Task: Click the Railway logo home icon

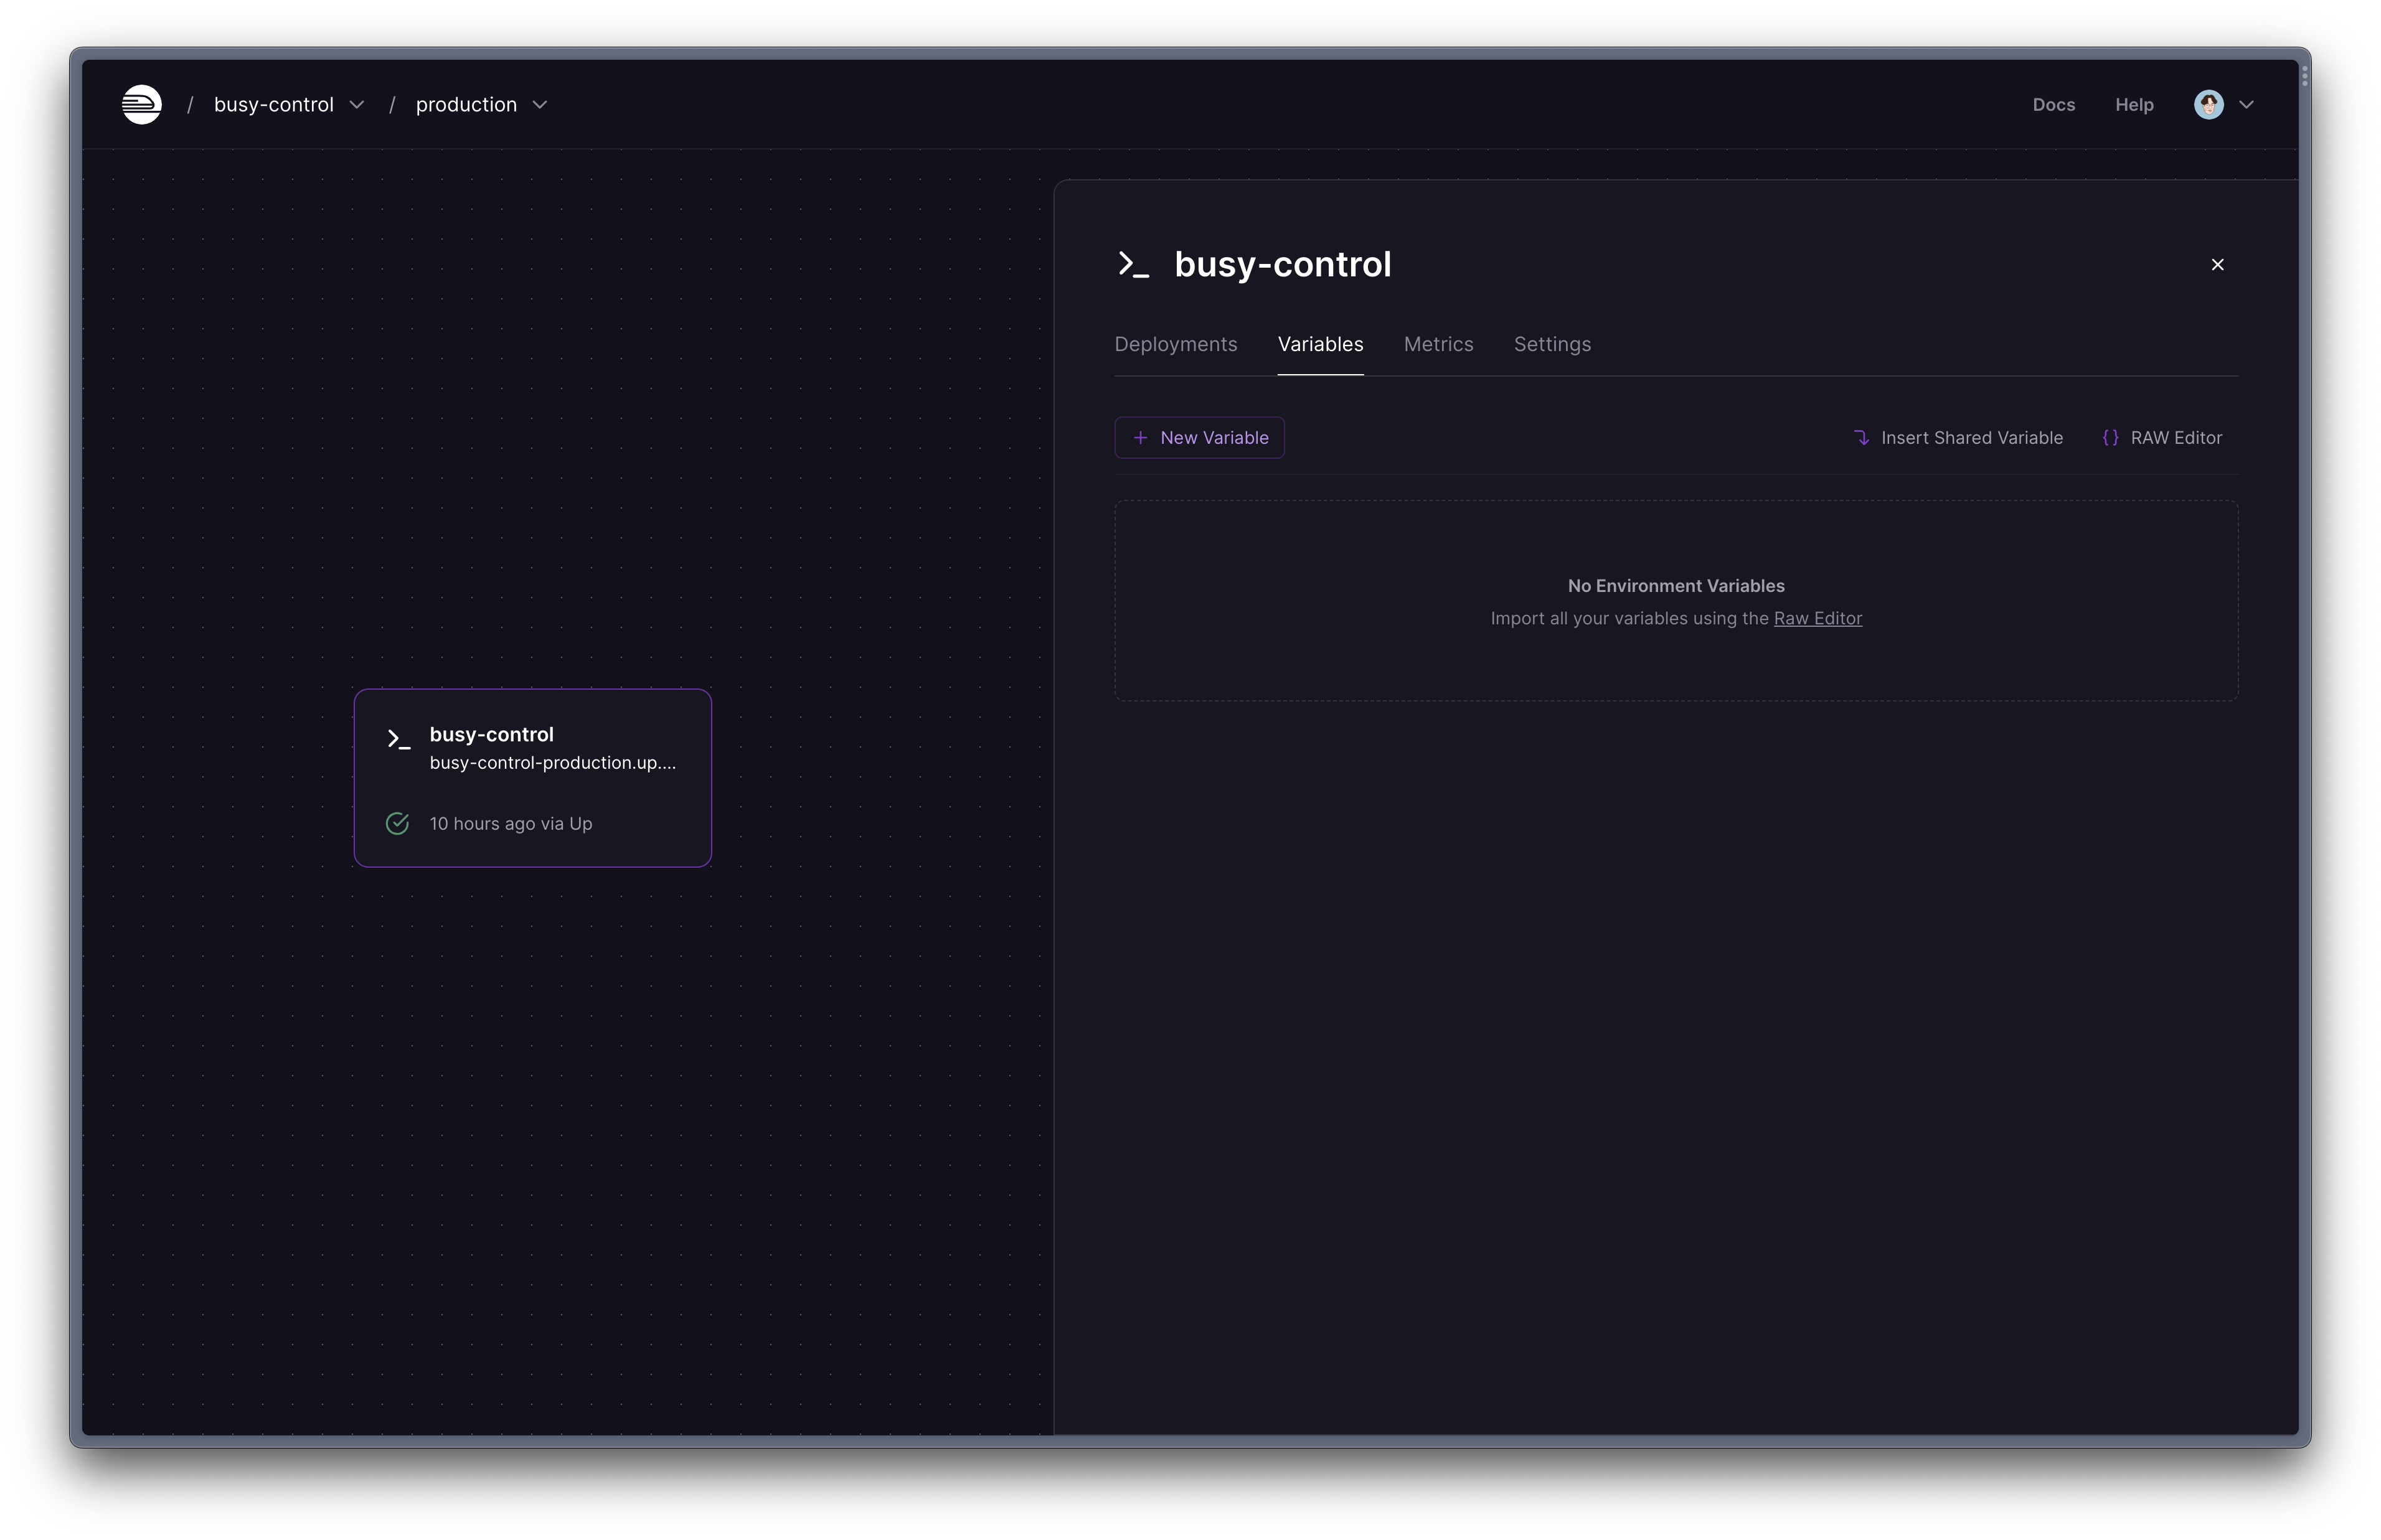Action: (142, 104)
